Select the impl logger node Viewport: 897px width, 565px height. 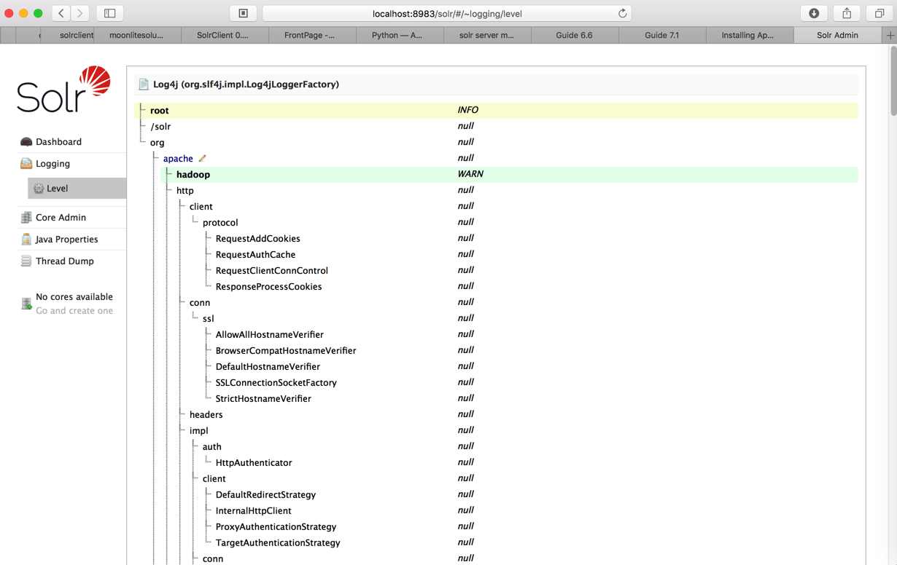tap(199, 431)
